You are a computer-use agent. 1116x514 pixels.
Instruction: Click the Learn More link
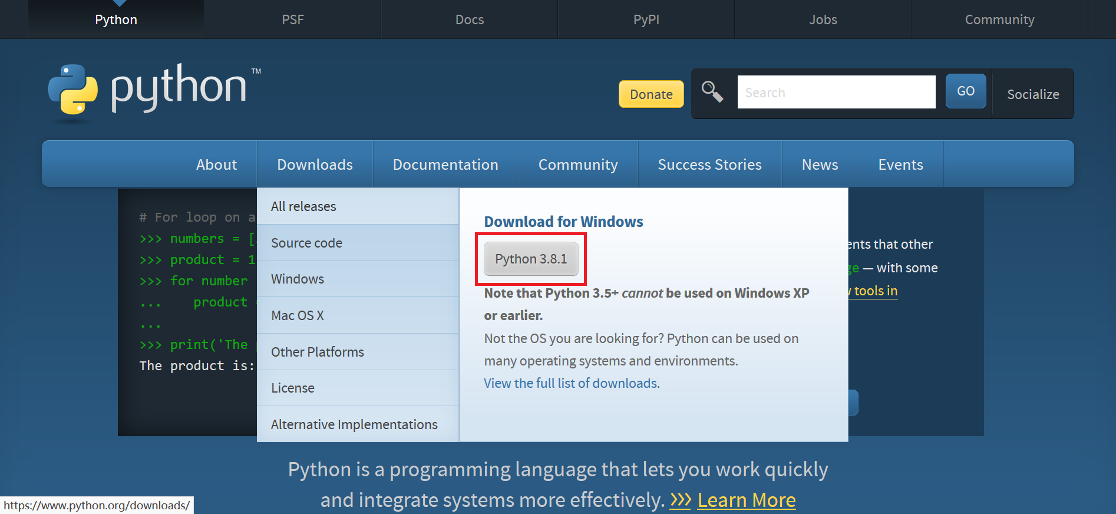[746, 500]
